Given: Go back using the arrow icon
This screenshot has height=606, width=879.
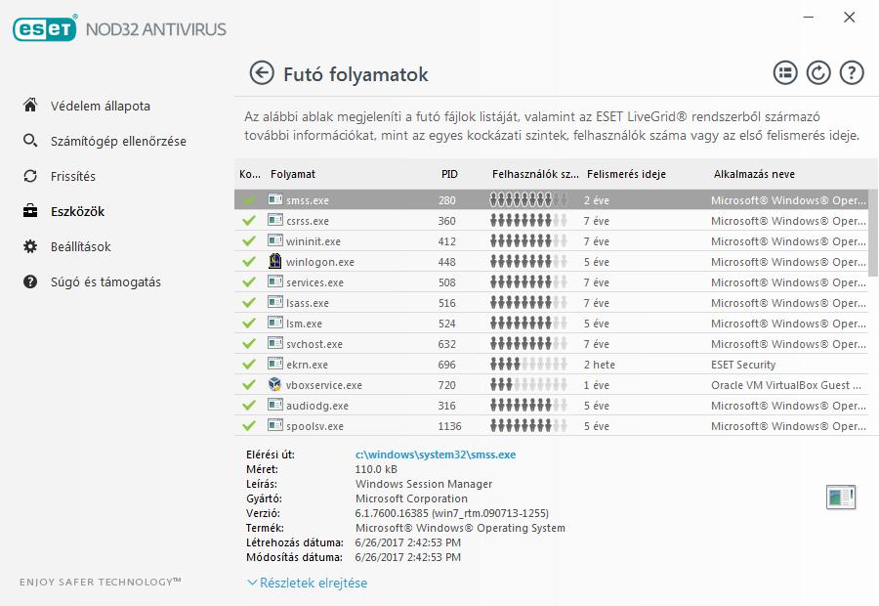Looking at the screenshot, I should coord(261,73).
